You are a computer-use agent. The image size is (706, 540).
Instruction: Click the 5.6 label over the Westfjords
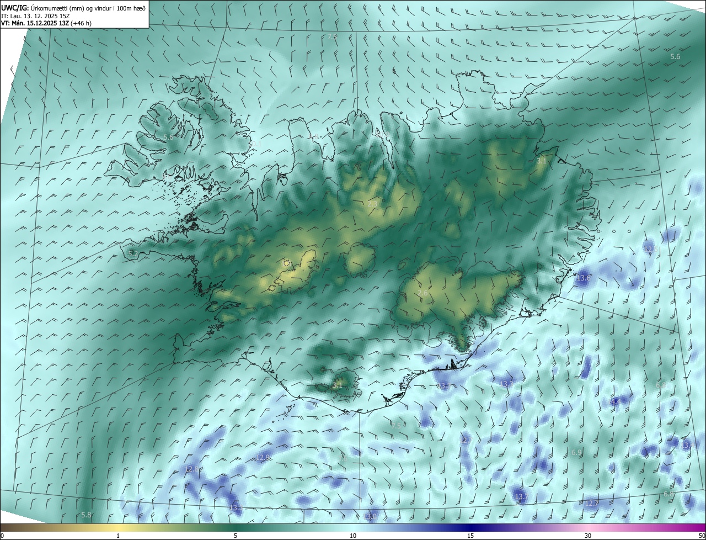[x=168, y=137]
